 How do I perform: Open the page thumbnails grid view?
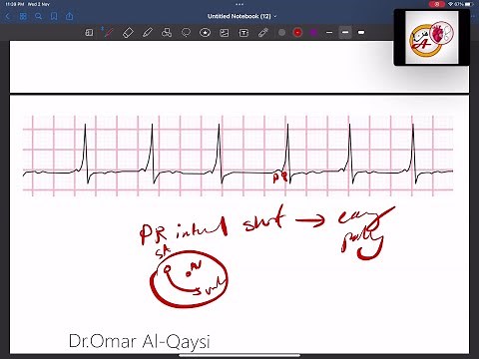pos(23,16)
